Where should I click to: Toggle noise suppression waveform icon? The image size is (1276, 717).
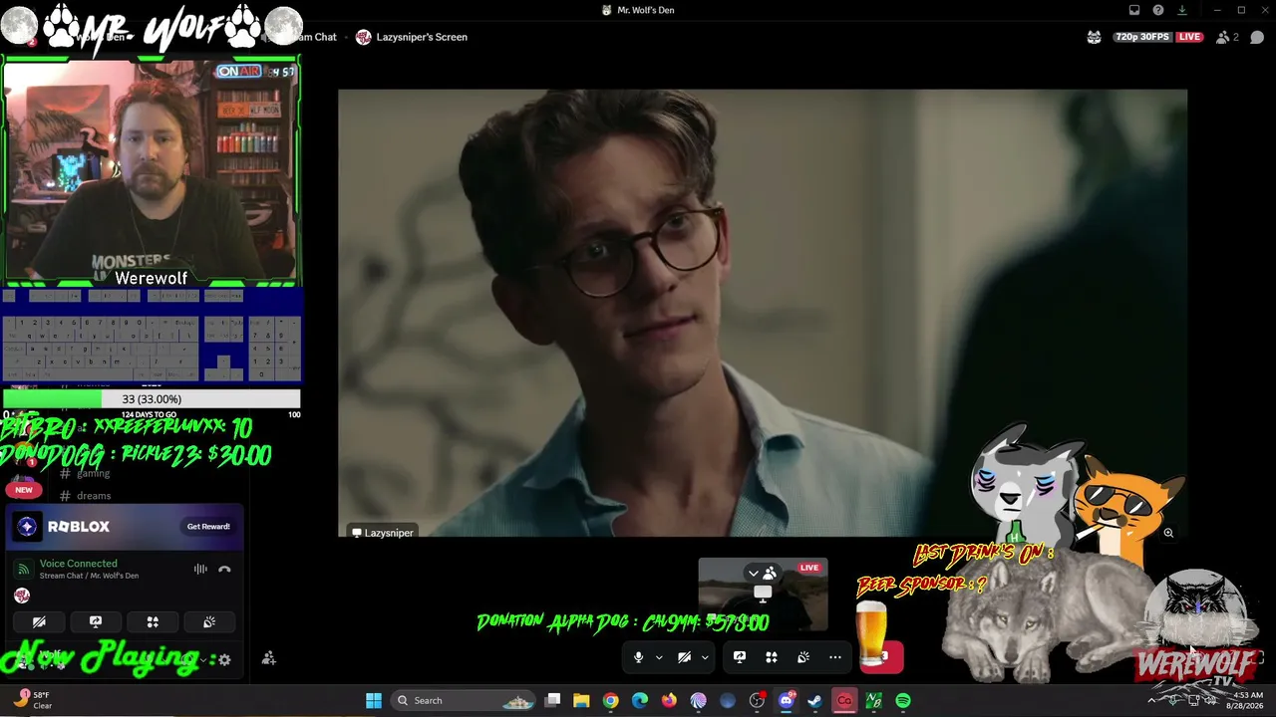point(200,570)
